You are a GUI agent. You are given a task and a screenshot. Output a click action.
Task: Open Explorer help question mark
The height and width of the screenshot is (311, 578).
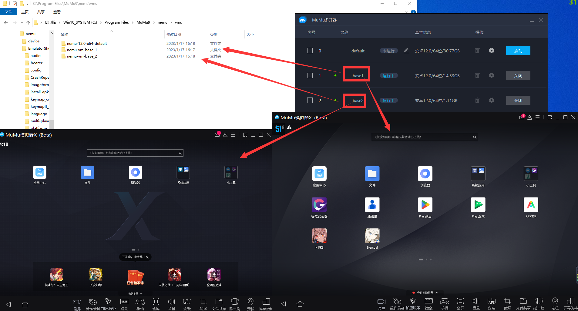(x=413, y=12)
